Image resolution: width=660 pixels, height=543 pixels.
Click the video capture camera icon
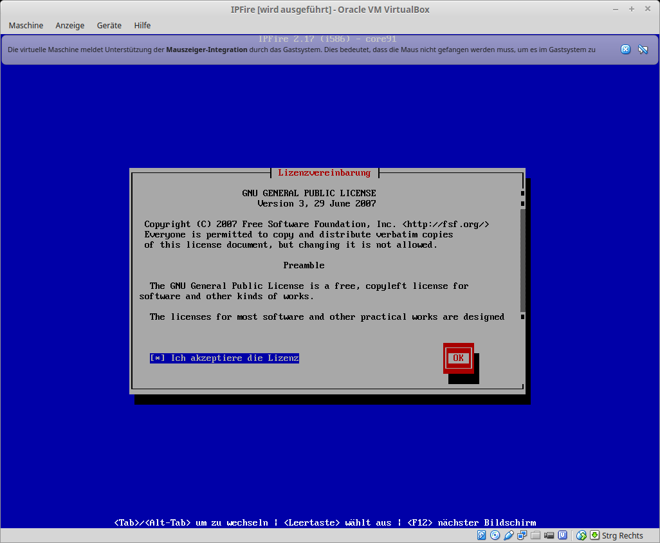pyautogui.click(x=549, y=535)
